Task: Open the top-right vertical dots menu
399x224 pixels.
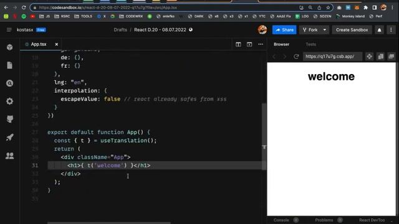Action: pos(391,30)
